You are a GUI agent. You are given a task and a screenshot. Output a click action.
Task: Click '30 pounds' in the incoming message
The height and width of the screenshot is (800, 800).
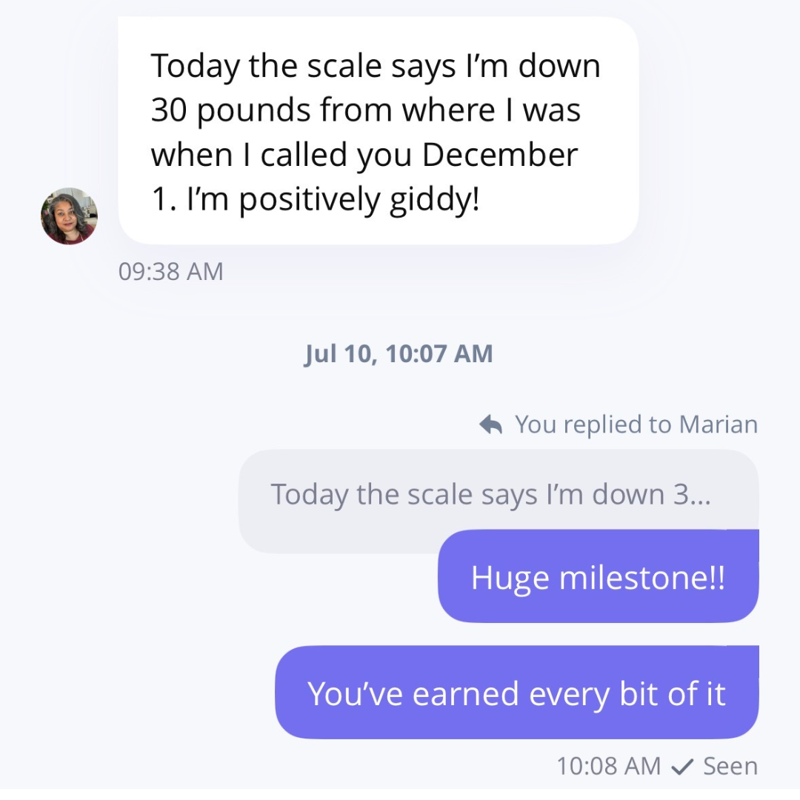230,111
